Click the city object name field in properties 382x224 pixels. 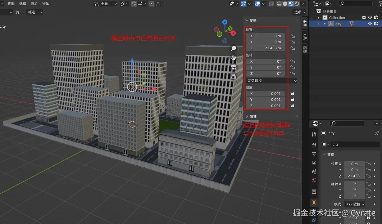[x=355, y=144]
